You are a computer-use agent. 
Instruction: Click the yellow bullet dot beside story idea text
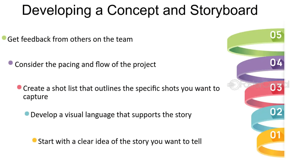click(34, 140)
